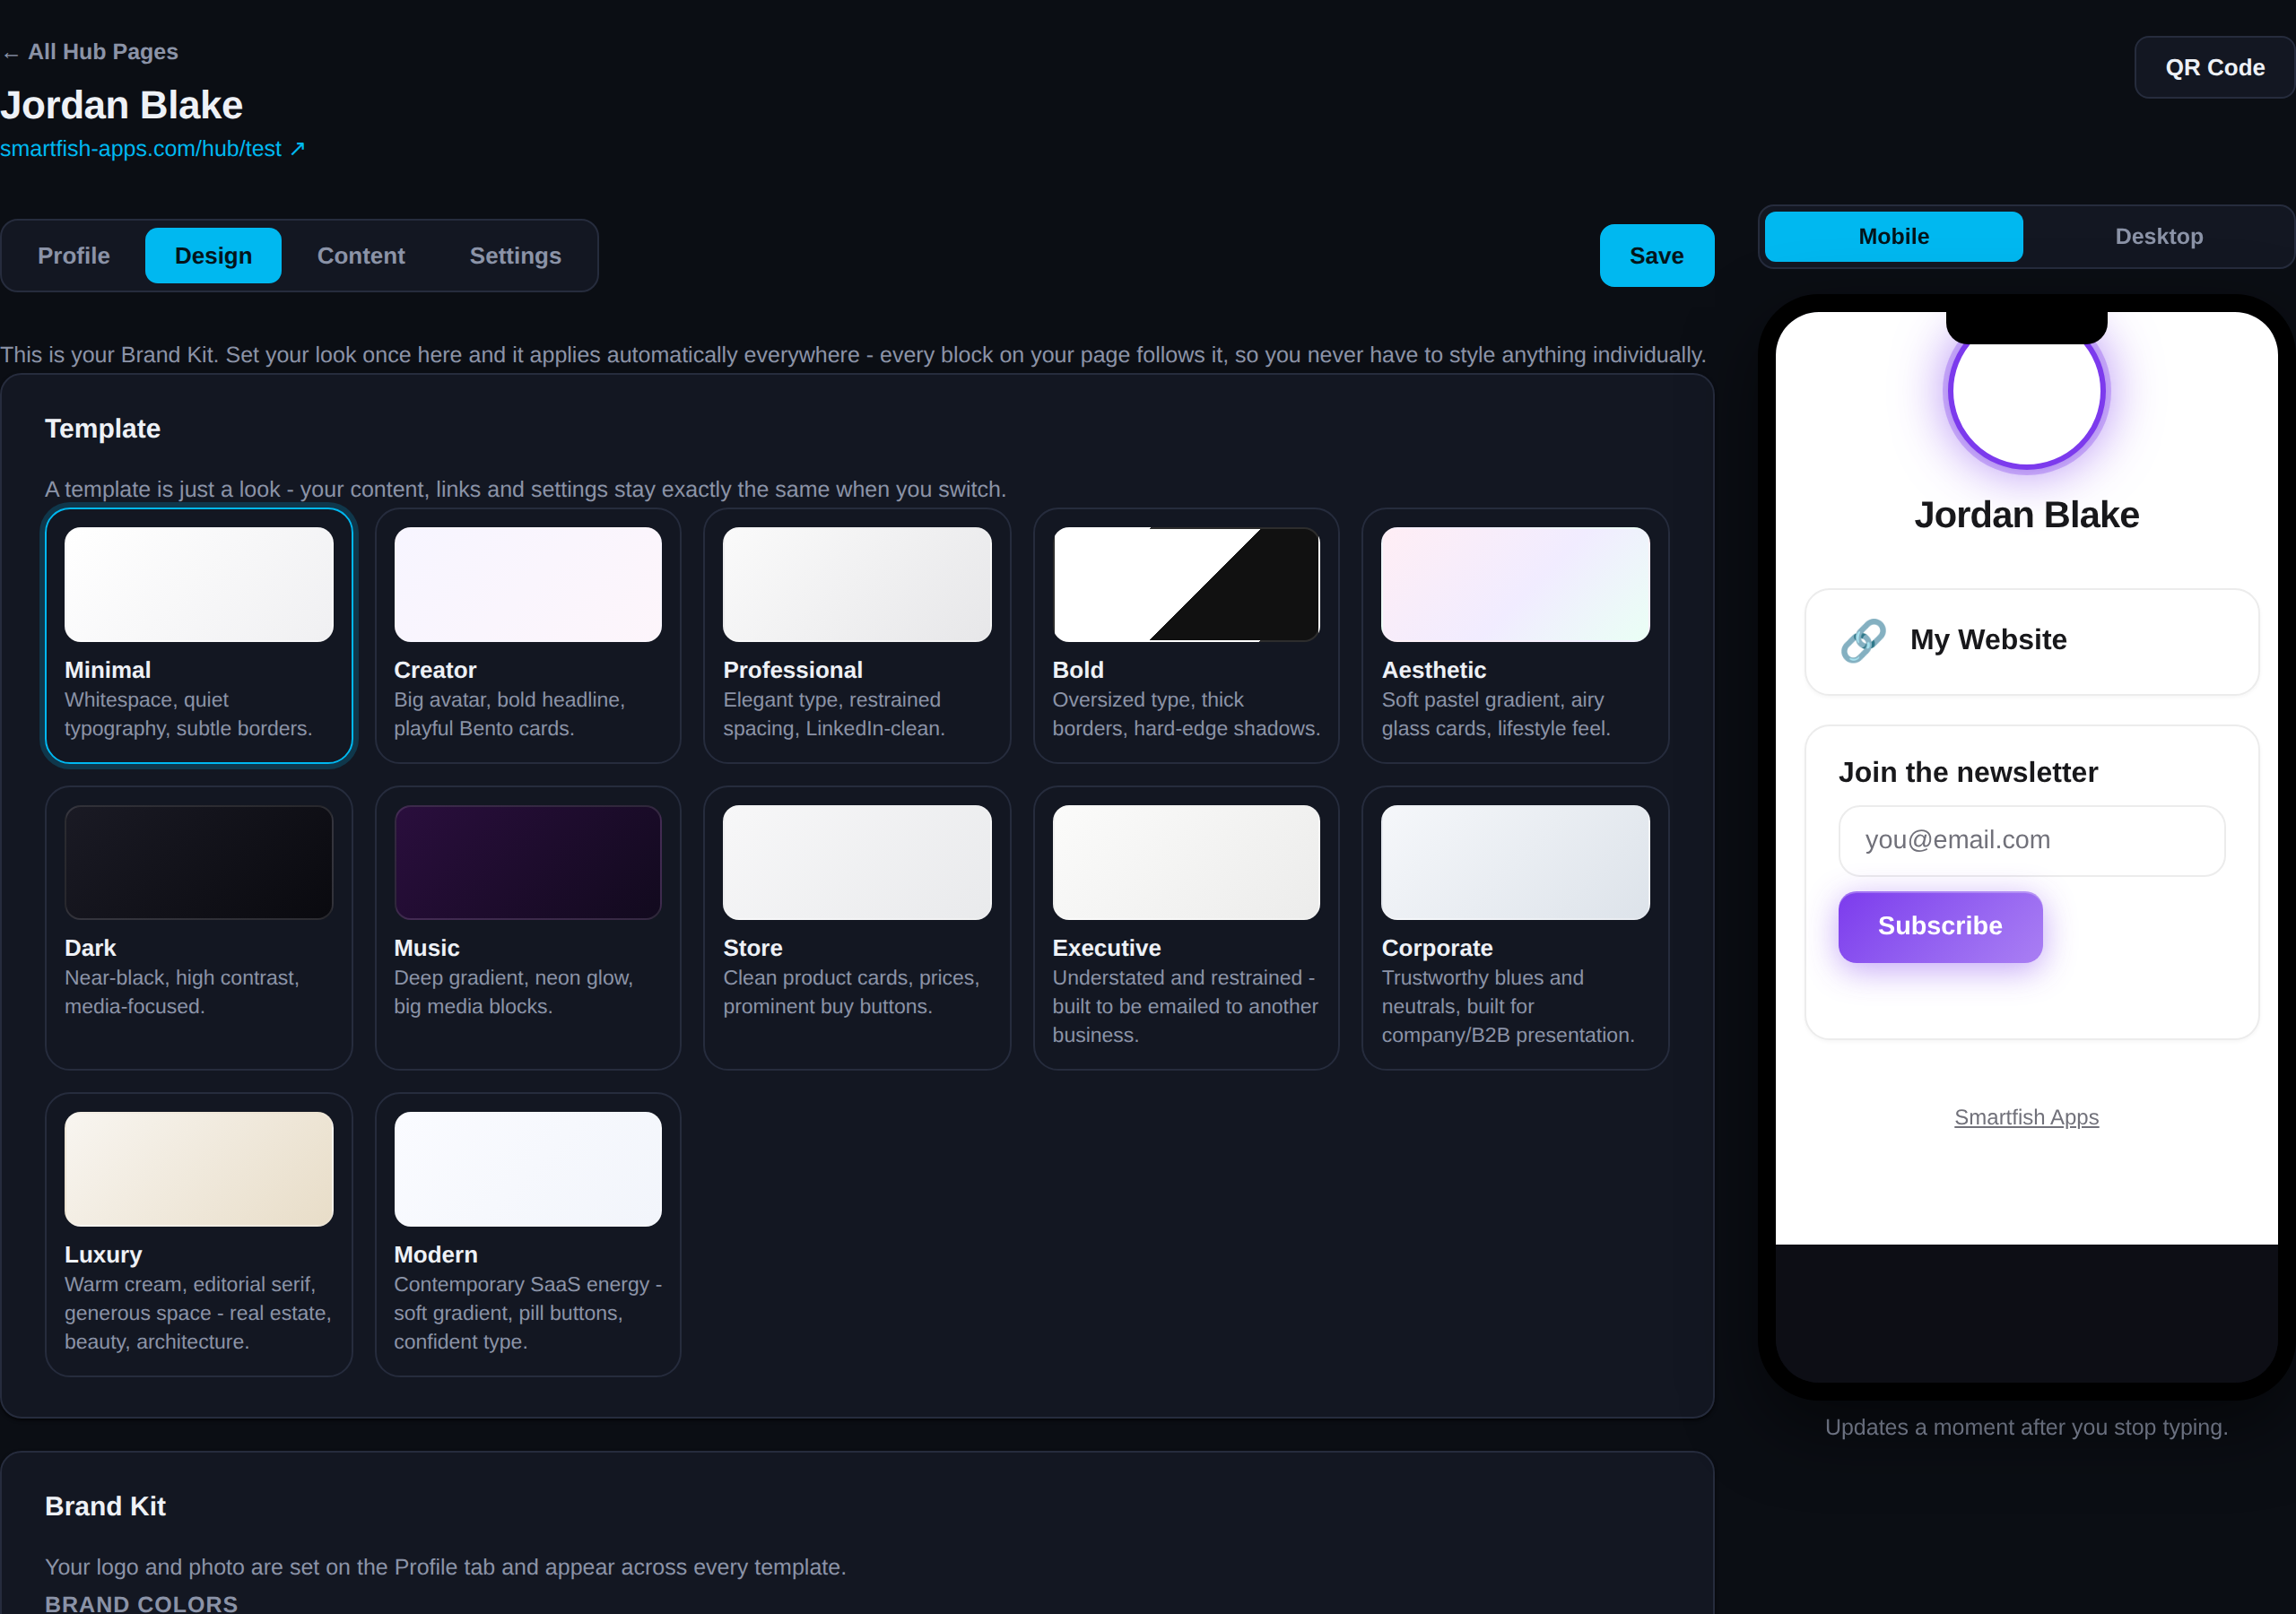Image resolution: width=2296 pixels, height=1614 pixels.
Task: Switch to the Profile tab
Action: coord(74,256)
